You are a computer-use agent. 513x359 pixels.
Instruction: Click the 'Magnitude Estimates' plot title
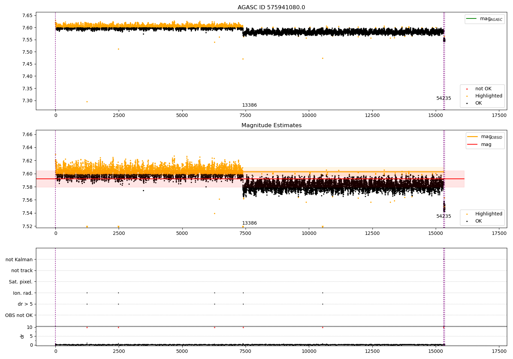271,125
